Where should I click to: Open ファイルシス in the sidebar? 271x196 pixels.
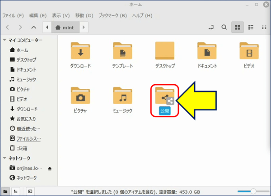[x=25, y=138]
